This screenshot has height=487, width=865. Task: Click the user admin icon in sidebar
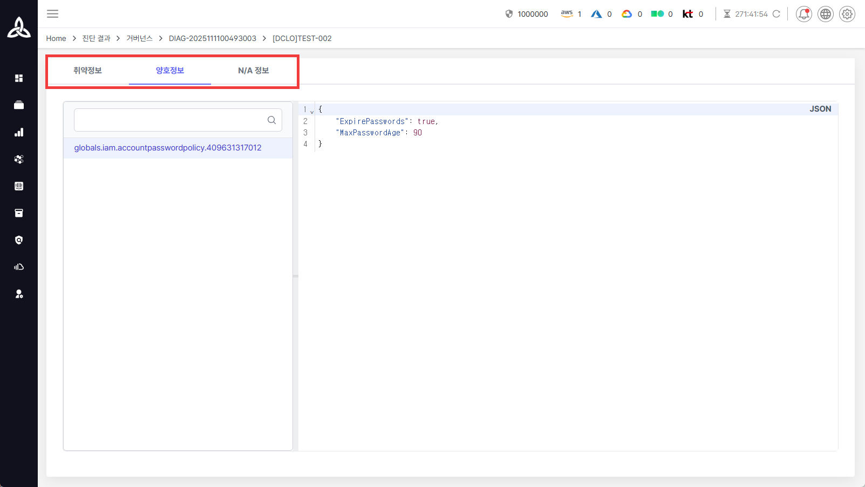pos(19,294)
